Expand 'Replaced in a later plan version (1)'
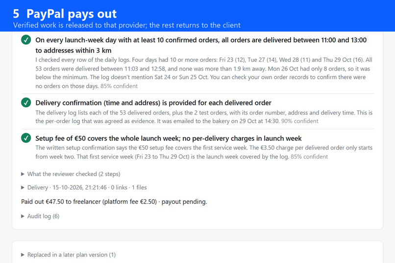 click(x=68, y=255)
